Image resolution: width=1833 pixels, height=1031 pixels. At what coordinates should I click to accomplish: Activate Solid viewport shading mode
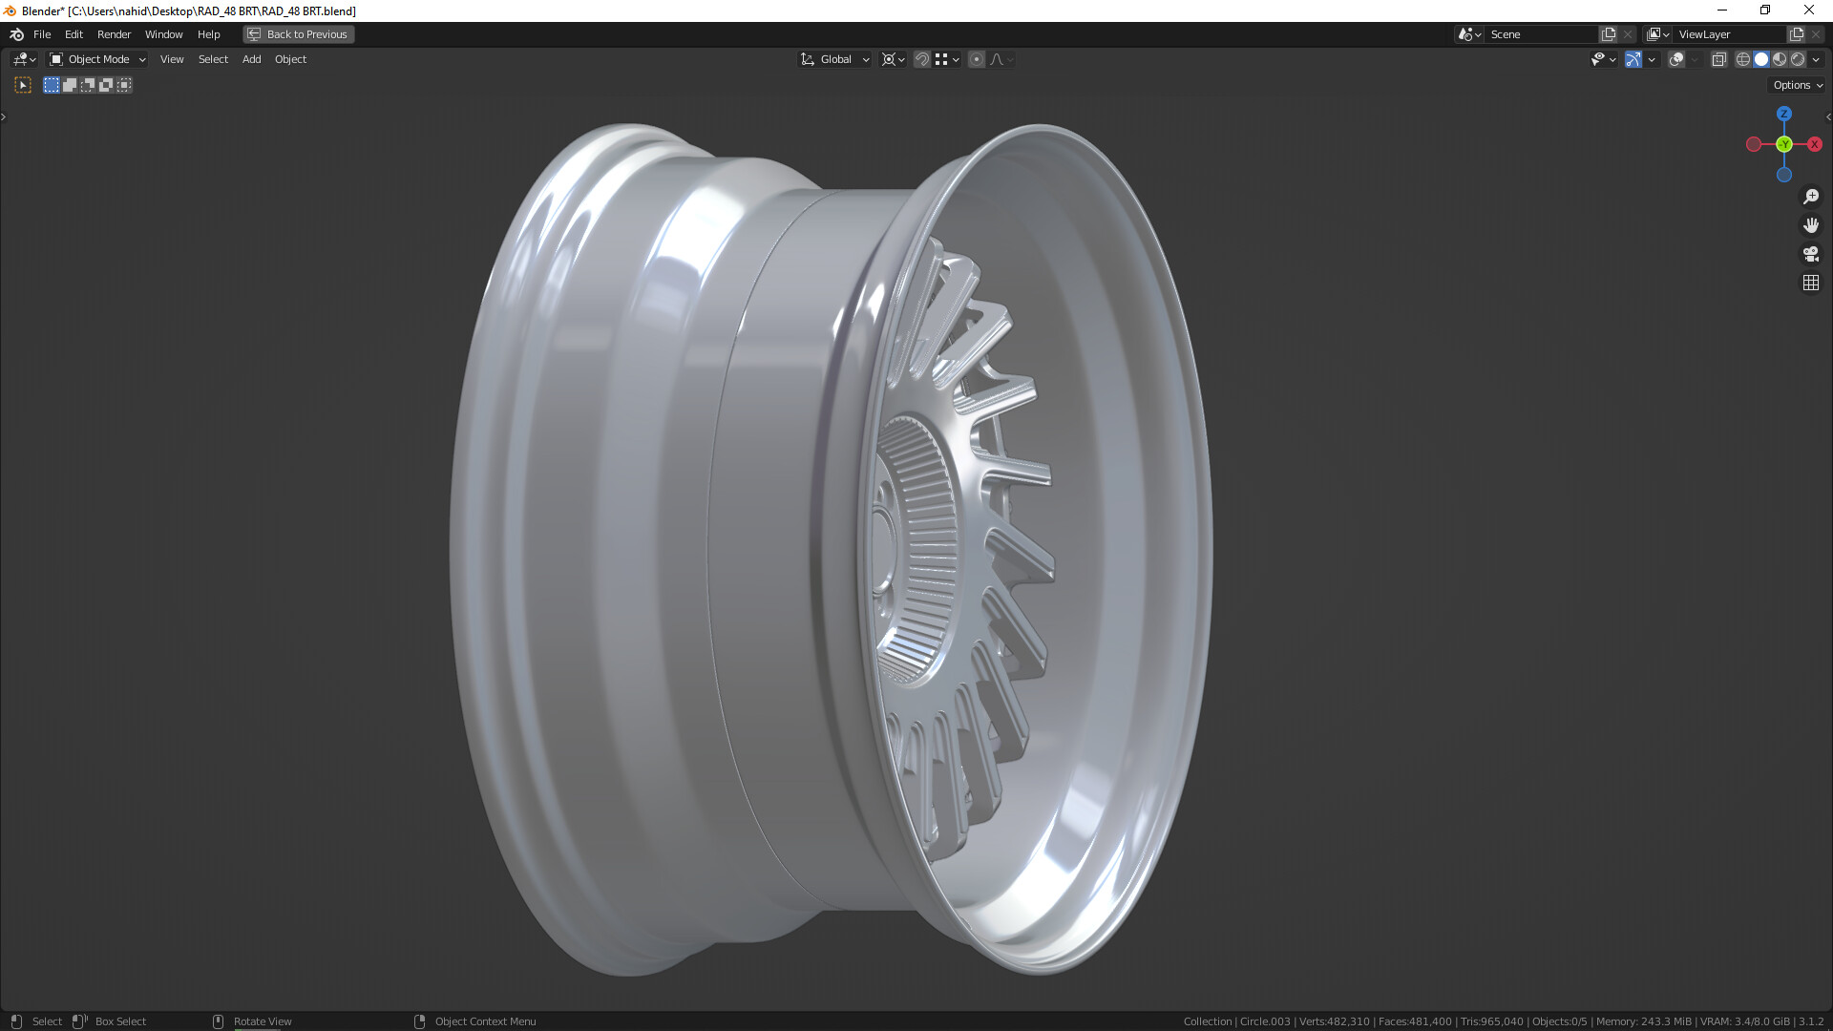point(1761,59)
